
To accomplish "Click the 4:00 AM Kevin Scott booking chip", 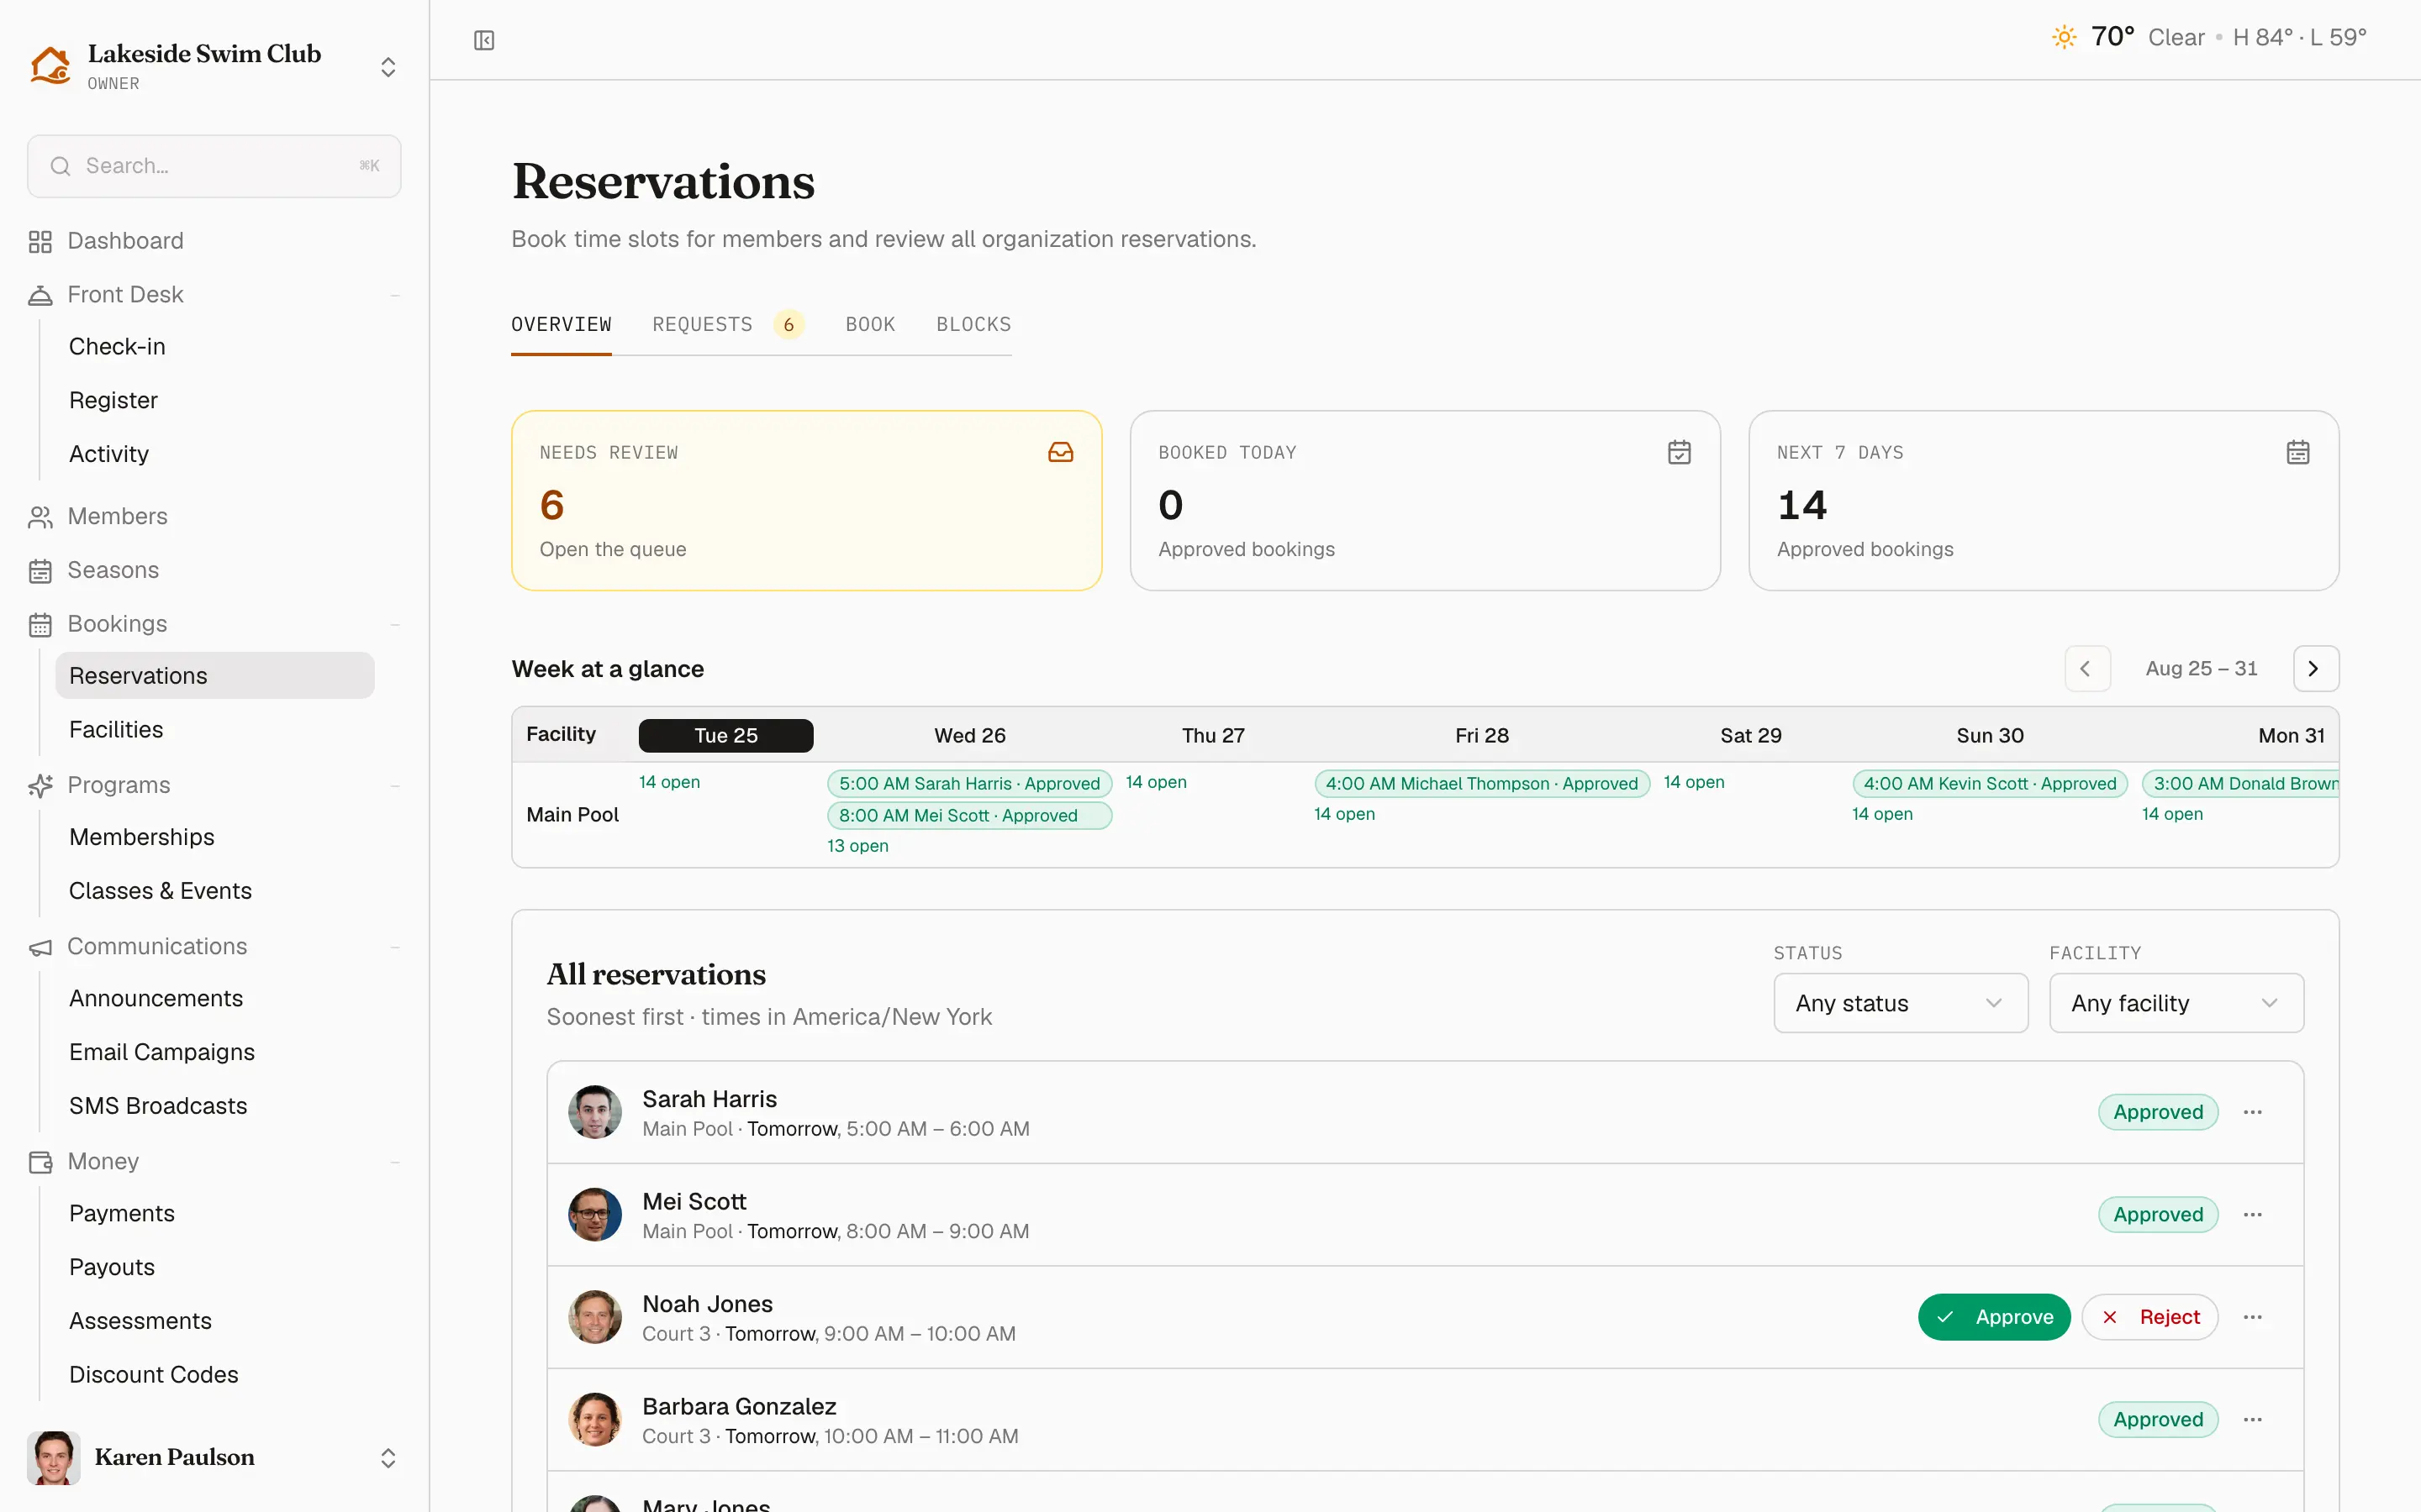I will pyautogui.click(x=1990, y=784).
